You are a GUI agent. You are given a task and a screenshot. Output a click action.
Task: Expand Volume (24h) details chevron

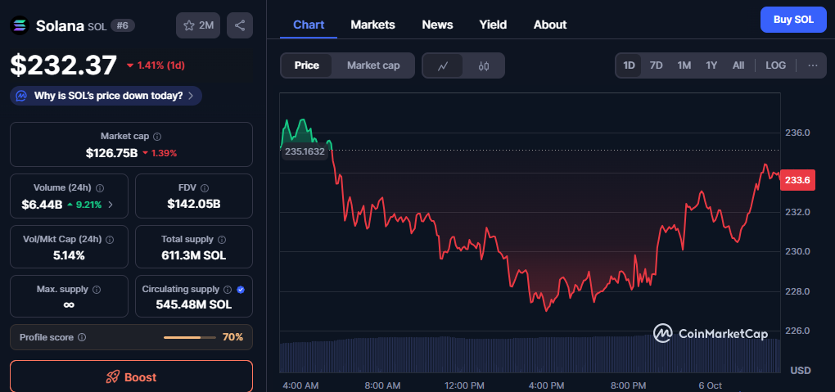[x=111, y=205]
